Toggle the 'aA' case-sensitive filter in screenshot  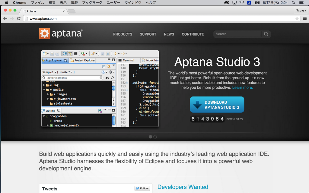[x=107, y=78]
